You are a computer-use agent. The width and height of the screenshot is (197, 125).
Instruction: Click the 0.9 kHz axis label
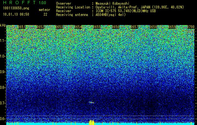(3, 72)
